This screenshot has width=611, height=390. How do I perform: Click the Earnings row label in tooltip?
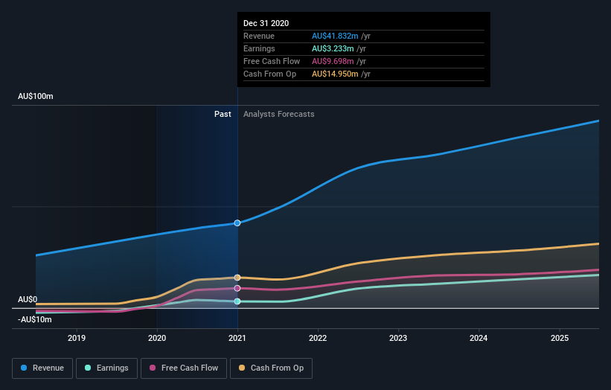[x=259, y=48]
